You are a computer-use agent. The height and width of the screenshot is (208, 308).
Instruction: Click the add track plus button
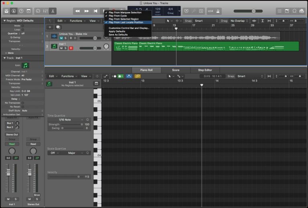[50, 27]
